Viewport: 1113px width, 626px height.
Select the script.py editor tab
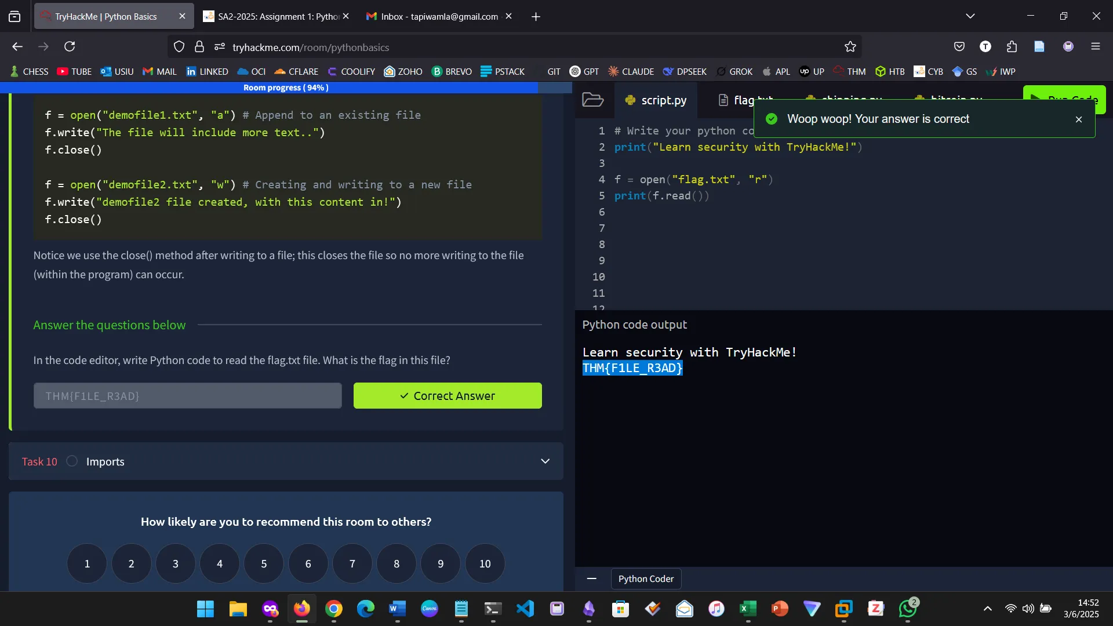tap(656, 100)
